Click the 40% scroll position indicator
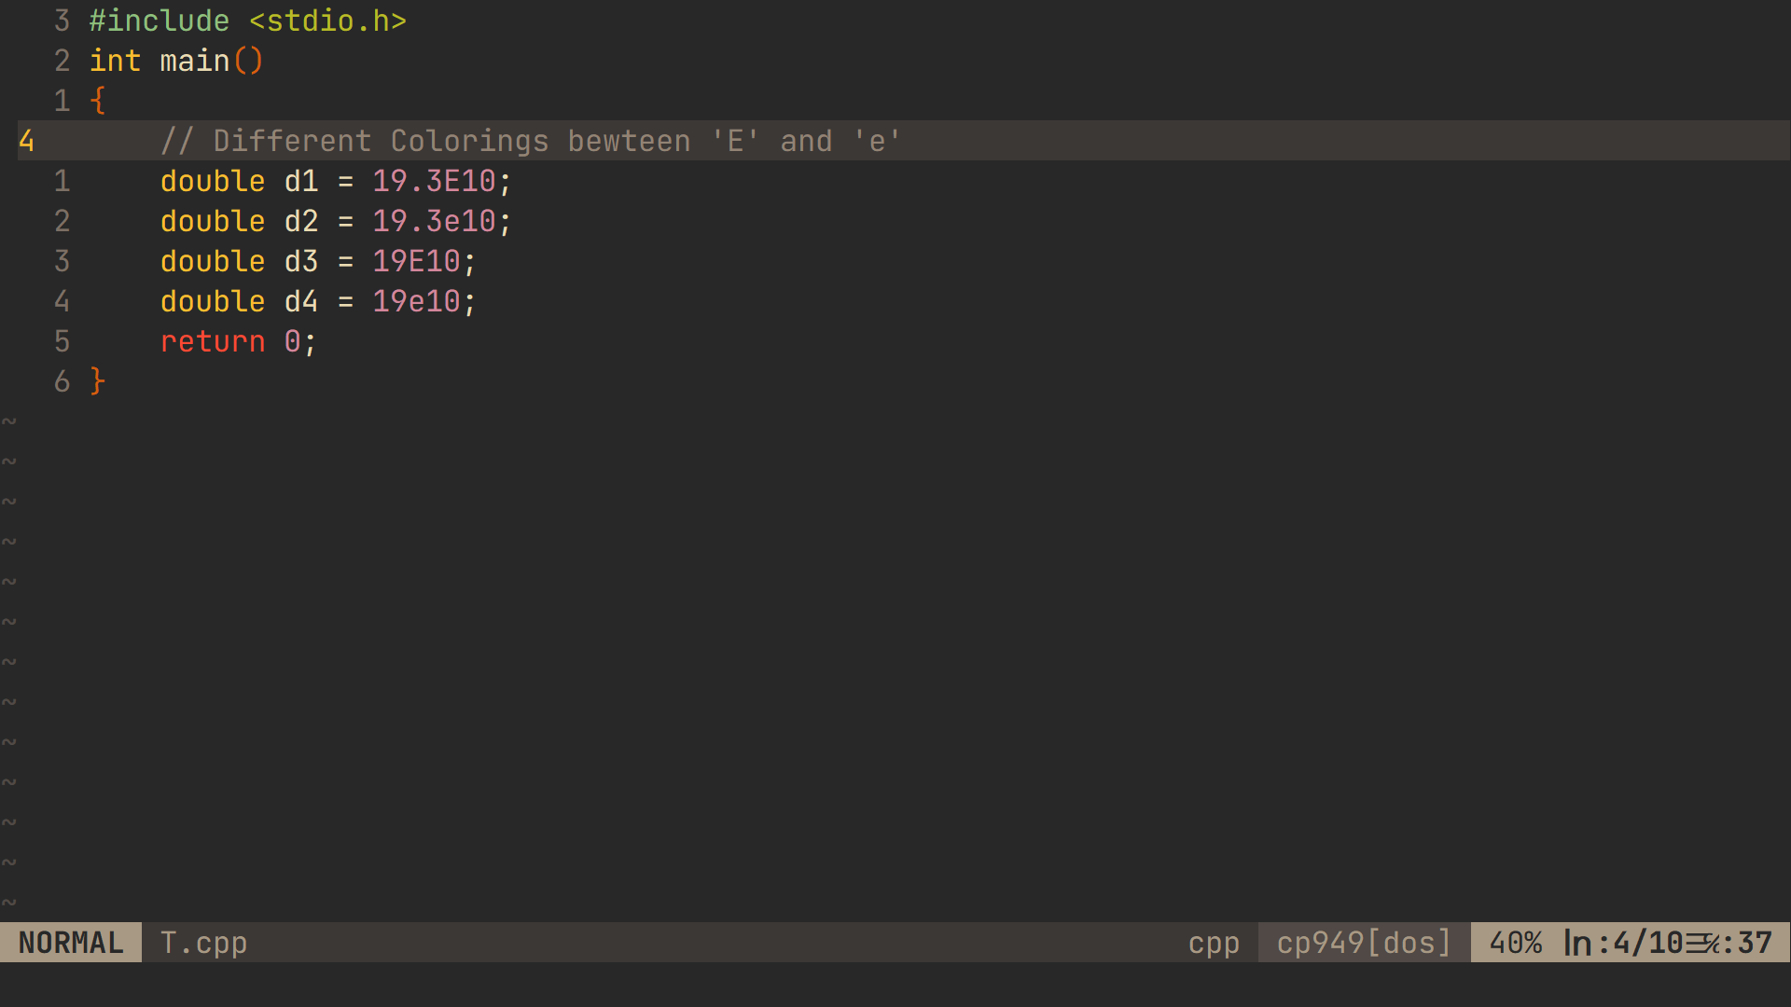1791x1007 pixels. coord(1517,942)
